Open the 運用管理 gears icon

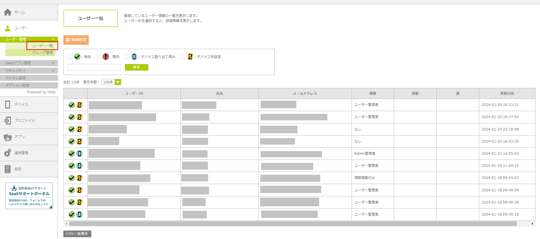point(8,153)
